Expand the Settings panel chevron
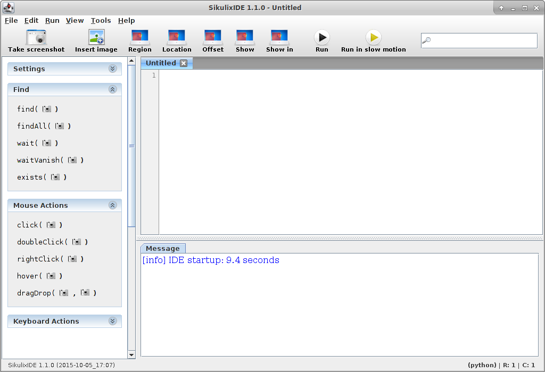Image resolution: width=545 pixels, height=372 pixels. coord(113,69)
